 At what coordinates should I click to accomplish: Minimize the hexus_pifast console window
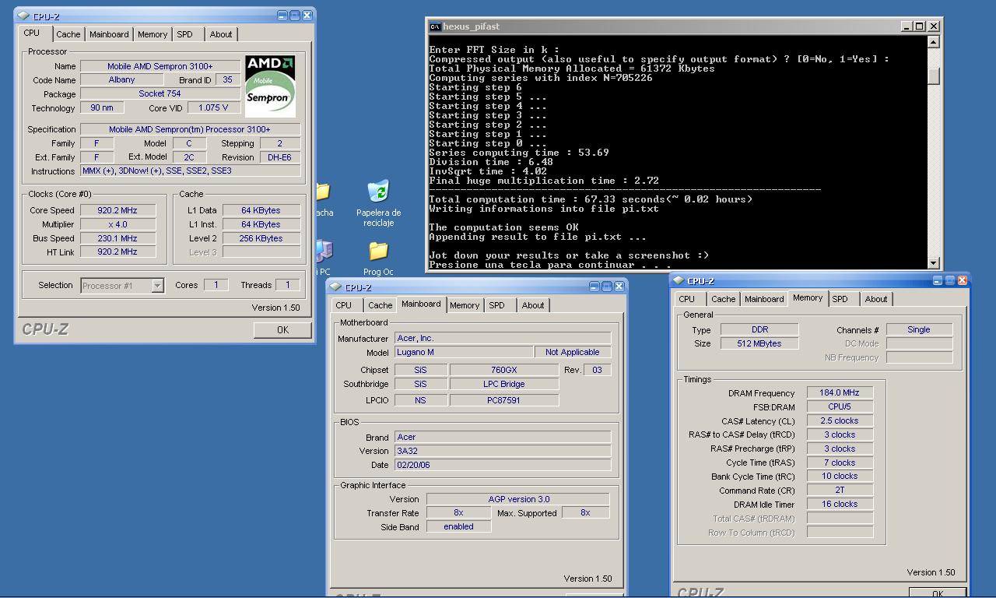point(907,26)
